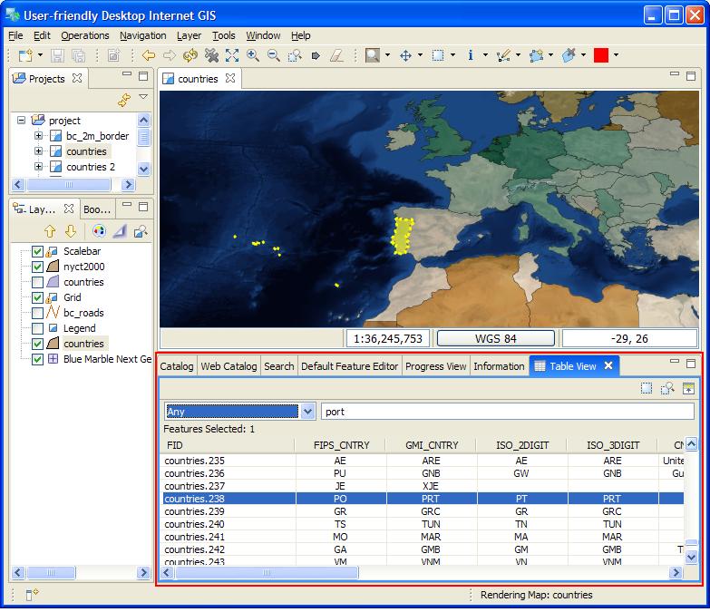This screenshot has width=710, height=612.
Task: Activate the Info tool icon
Action: pyautogui.click(x=471, y=55)
